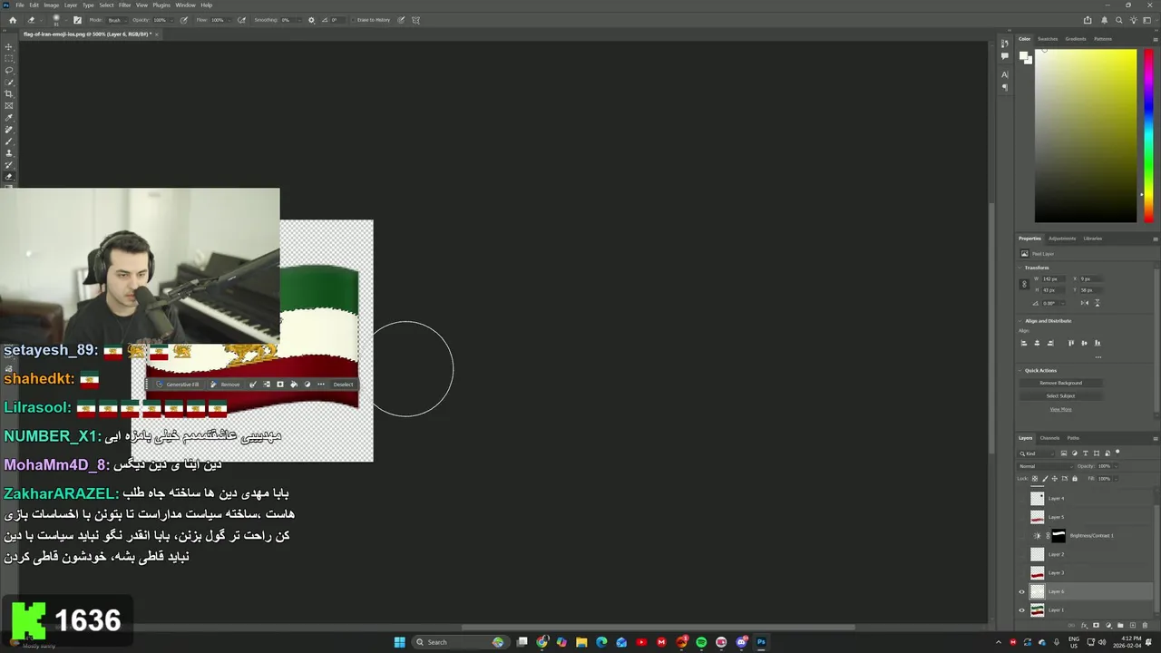Collapse the Quick Actions section
Image resolution: width=1161 pixels, height=653 pixels.
pos(1020,370)
